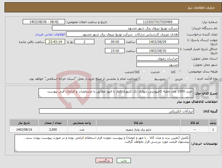Screen dimensions: 222x168
Task: Click the گروه کالا field ابزارآلات الکتریکی
Action: pyautogui.click(x=116, y=111)
